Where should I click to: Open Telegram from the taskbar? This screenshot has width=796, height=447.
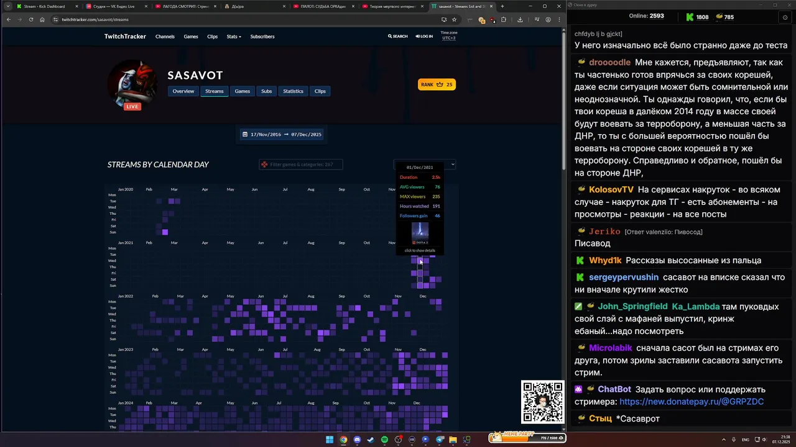(440, 440)
